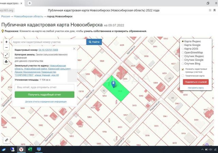This screenshot has height=153, width=218.
Task: Open the remote desktop taskbar icon
Action: click(x=38, y=149)
